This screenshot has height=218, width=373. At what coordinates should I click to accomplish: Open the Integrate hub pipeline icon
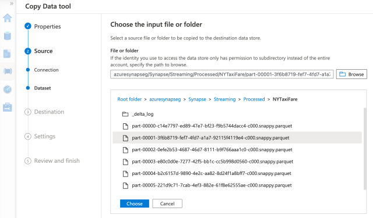[8, 71]
